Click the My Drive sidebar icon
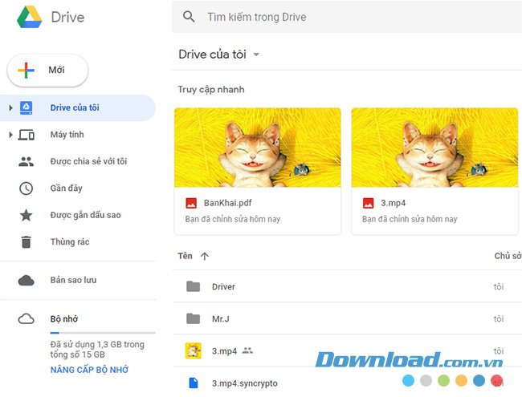This screenshot has height=397, width=522. point(26,107)
